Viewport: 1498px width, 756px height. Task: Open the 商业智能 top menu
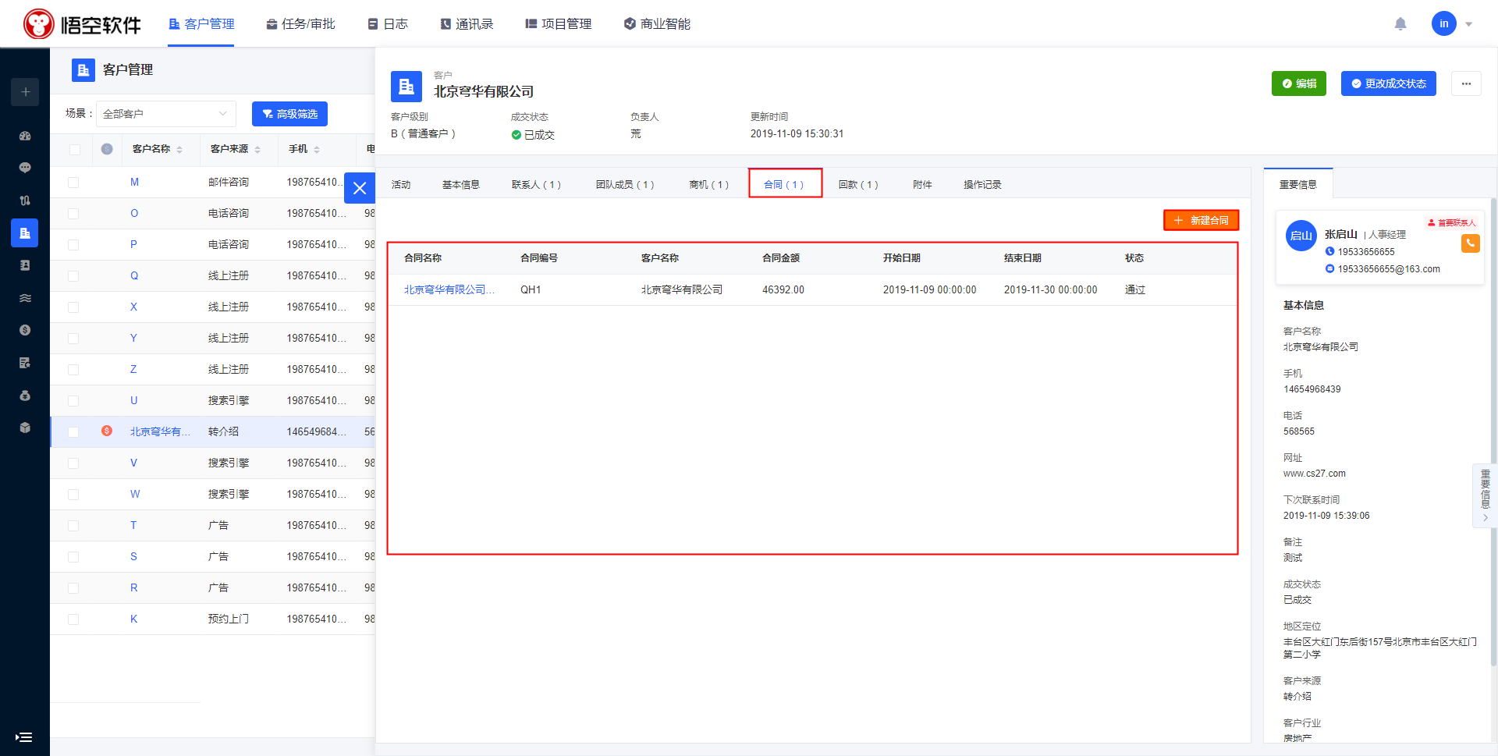pyautogui.click(x=657, y=24)
